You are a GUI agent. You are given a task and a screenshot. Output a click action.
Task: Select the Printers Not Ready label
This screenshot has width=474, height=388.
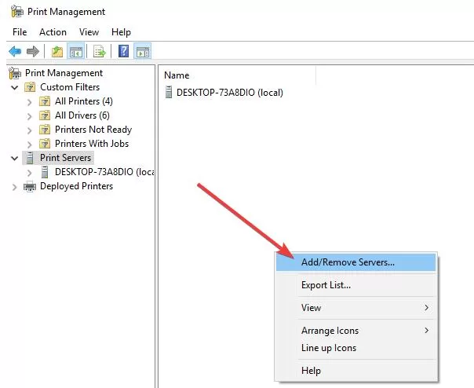click(x=93, y=130)
